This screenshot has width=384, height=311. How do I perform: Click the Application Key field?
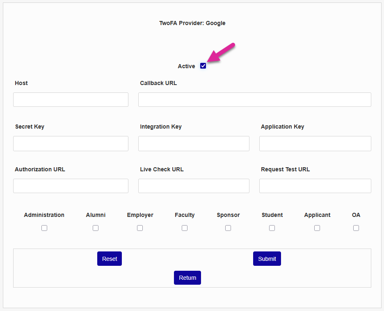(x=315, y=143)
